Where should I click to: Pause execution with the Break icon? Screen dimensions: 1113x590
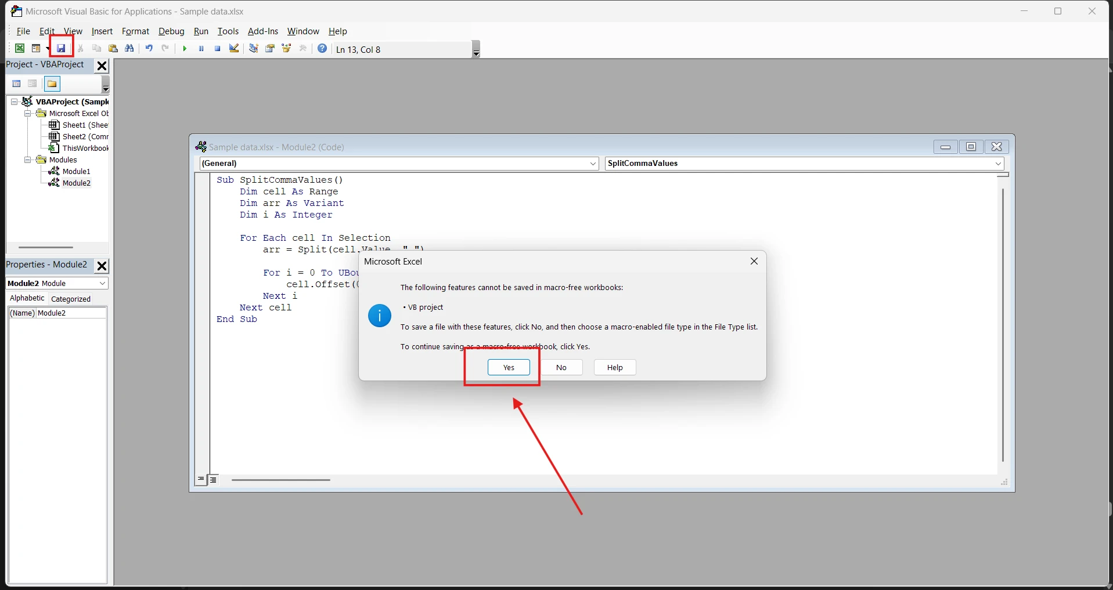tap(201, 49)
